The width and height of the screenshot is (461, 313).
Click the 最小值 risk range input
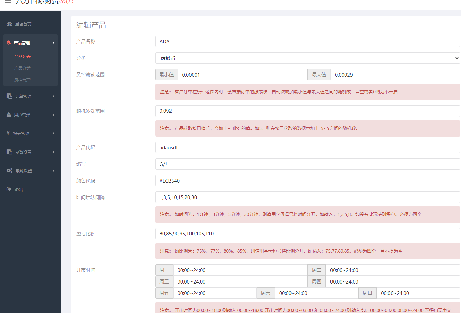(x=242, y=75)
